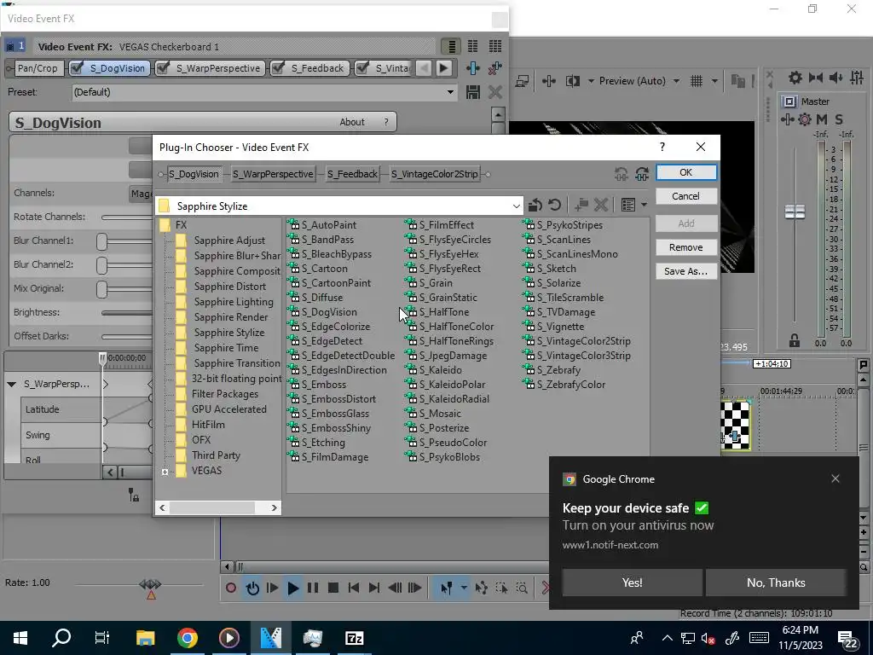Open the Sapphire Distort folder
873x655 pixels.
point(230,287)
